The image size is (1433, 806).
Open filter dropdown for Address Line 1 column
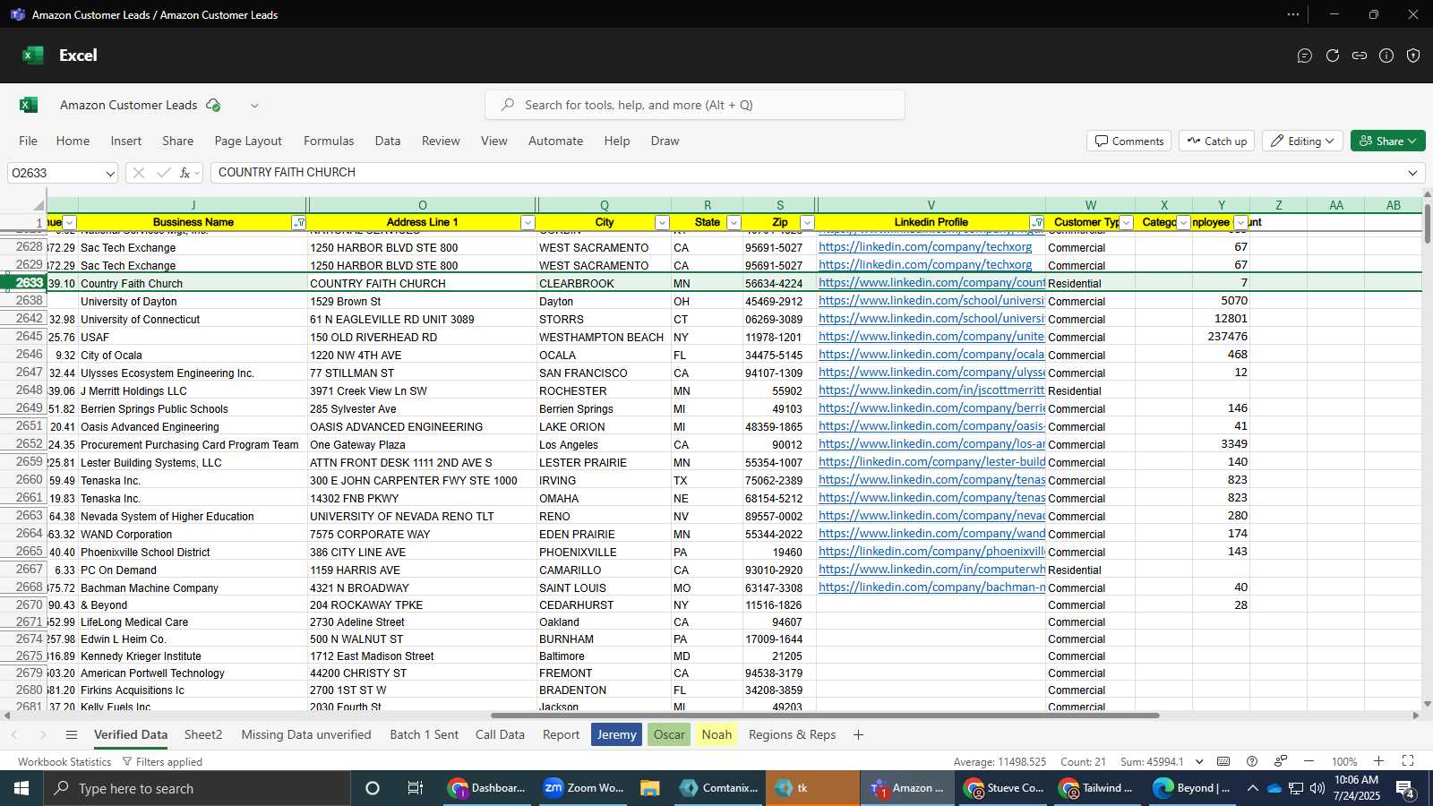[528, 223]
